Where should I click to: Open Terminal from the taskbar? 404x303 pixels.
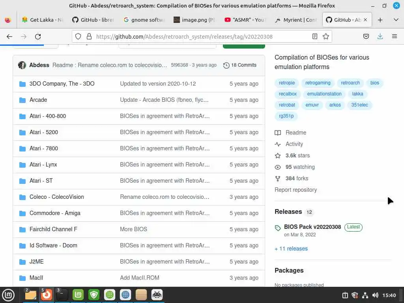coord(62,295)
